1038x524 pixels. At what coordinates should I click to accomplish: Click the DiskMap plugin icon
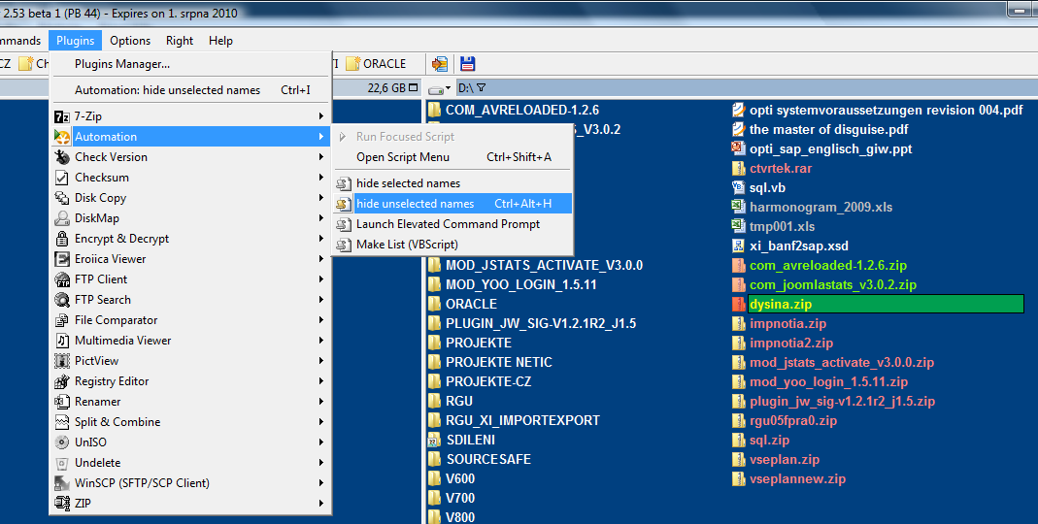click(x=61, y=218)
